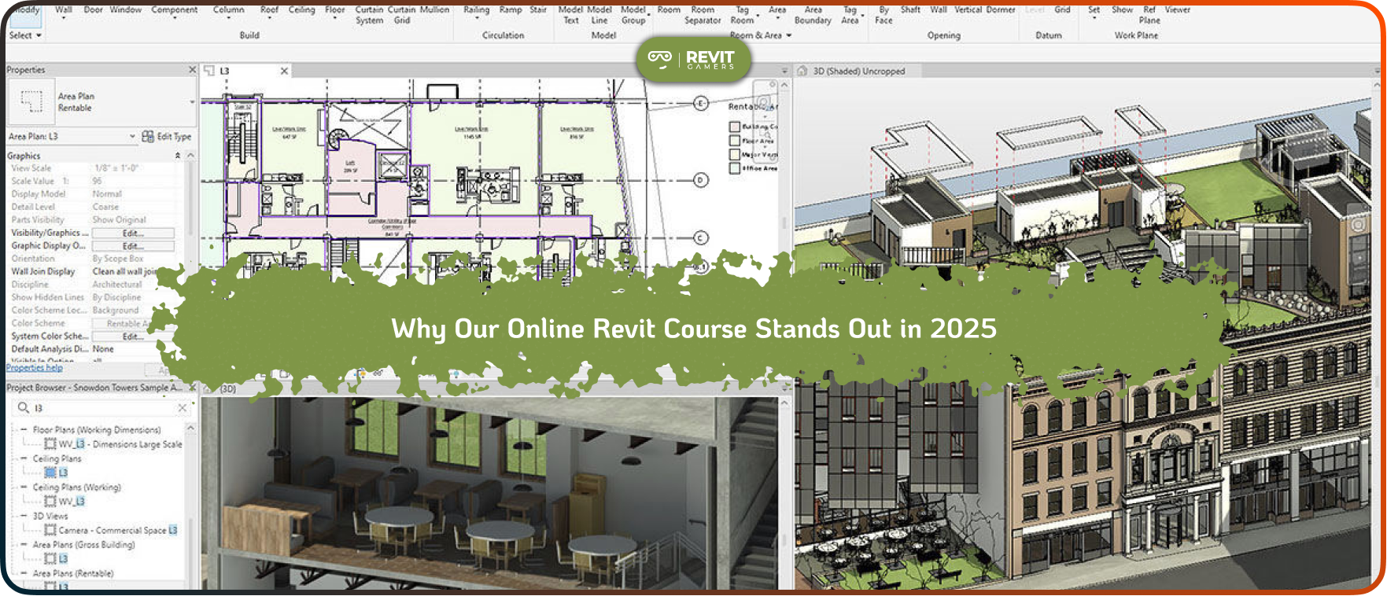Screen dimensions: 1387x596
Task: Select the Railing tool
Action: (x=476, y=10)
